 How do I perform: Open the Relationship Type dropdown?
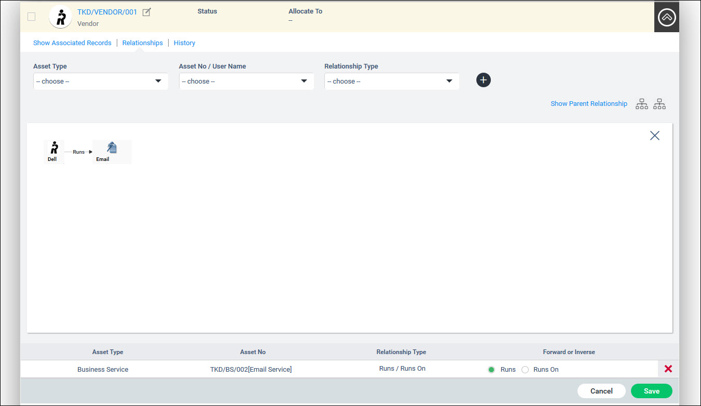click(391, 81)
